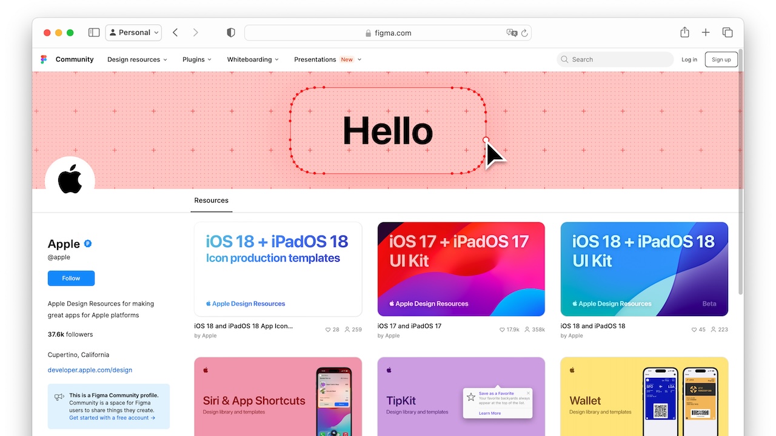Open the Community home link
The height and width of the screenshot is (436, 776).
(x=75, y=59)
